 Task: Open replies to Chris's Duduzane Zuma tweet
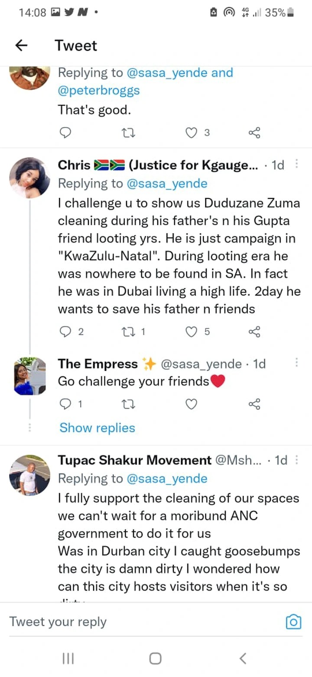65,332
